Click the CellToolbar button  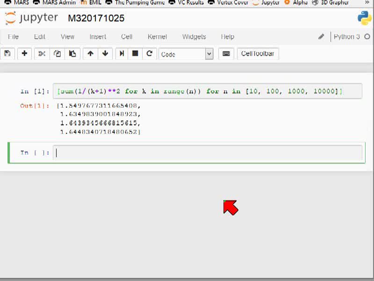(258, 54)
